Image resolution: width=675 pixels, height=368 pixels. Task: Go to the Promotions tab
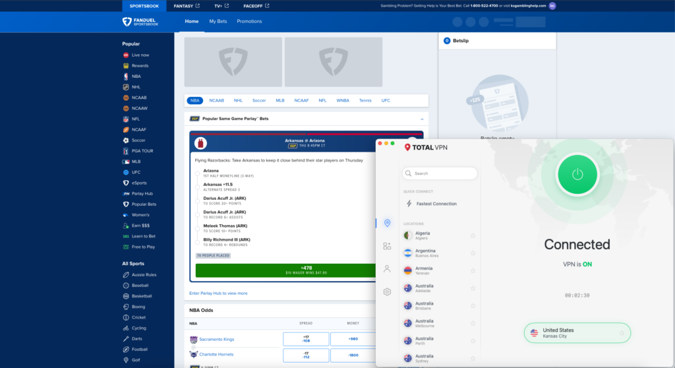pyautogui.click(x=249, y=22)
